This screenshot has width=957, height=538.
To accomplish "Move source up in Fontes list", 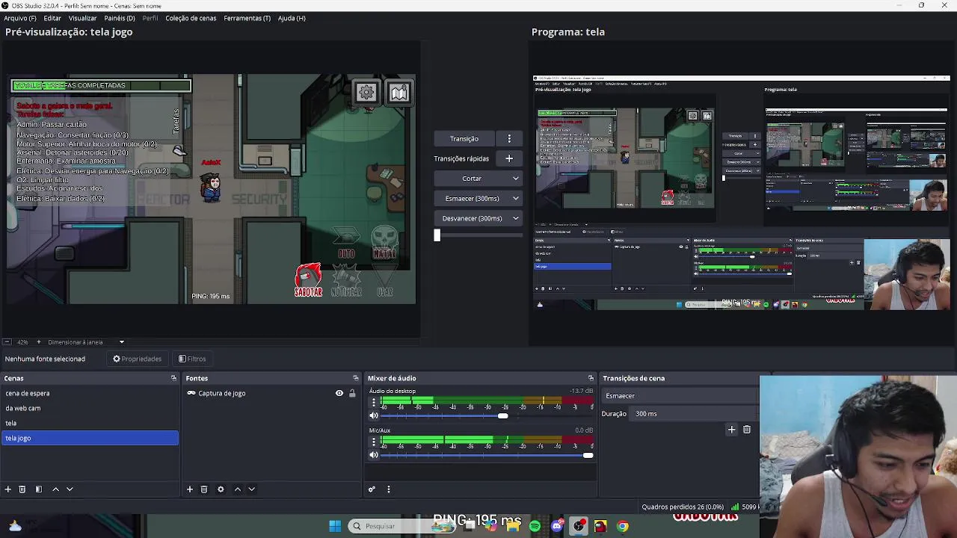I will click(238, 489).
